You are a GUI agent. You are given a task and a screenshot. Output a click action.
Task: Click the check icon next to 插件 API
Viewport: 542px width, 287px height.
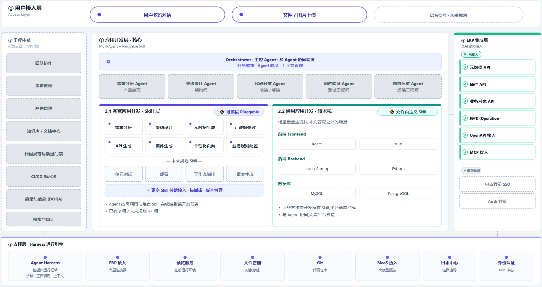(x=465, y=84)
